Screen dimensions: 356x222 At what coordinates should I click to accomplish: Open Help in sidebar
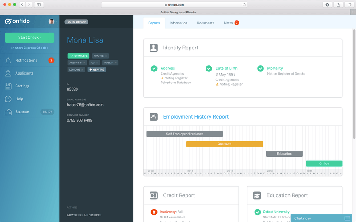pos(29,99)
